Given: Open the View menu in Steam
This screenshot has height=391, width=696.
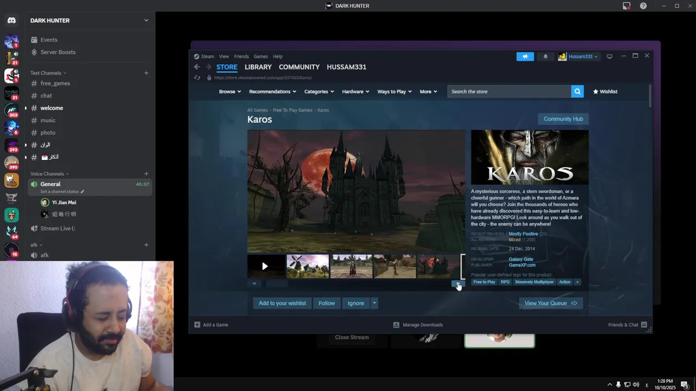Looking at the screenshot, I should point(224,56).
